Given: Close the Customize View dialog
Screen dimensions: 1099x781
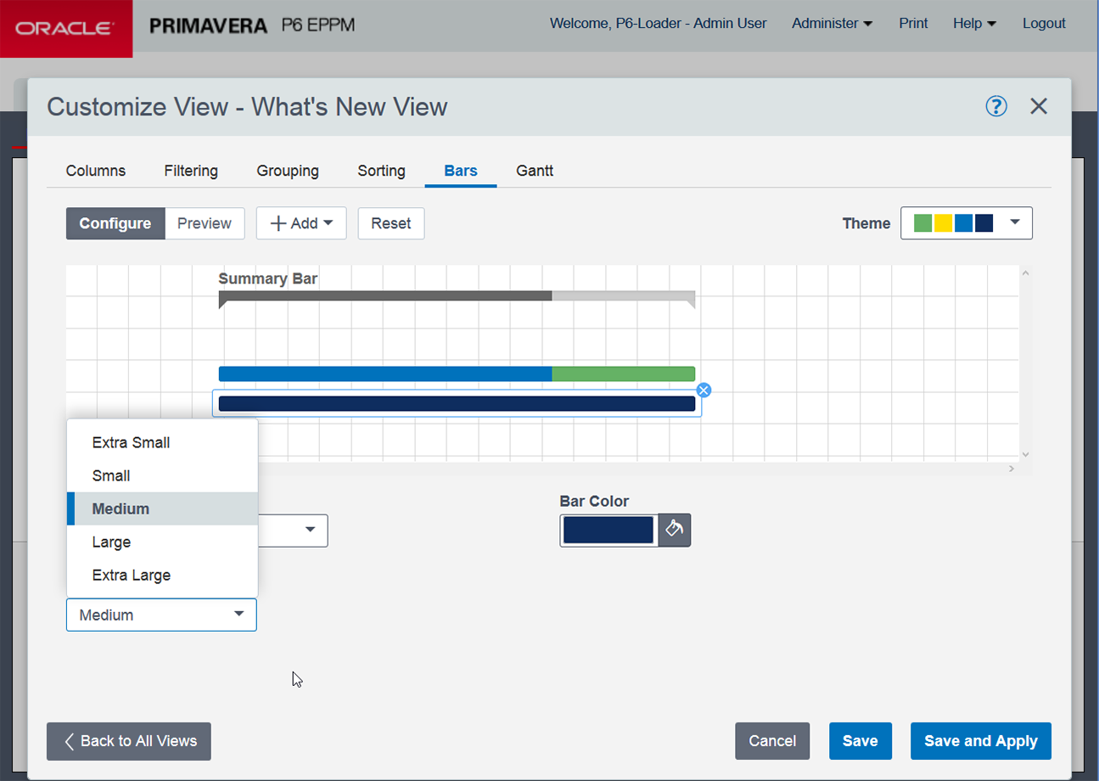Looking at the screenshot, I should point(1039,106).
